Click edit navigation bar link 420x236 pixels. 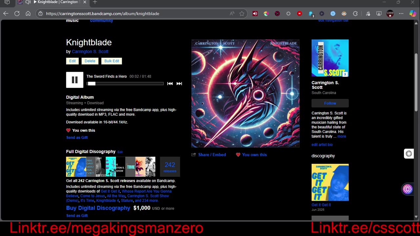click(333, 21)
